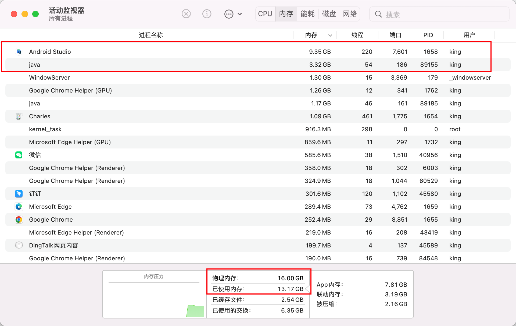Sort by 进程名称 column header

click(x=151, y=35)
